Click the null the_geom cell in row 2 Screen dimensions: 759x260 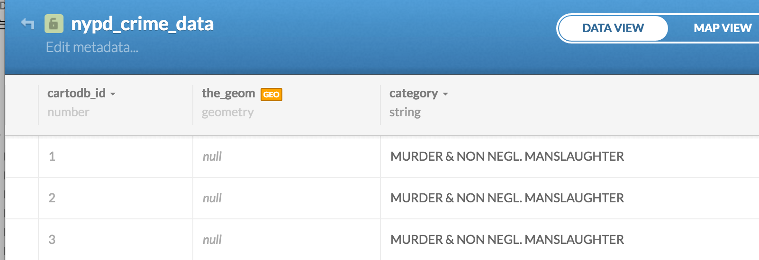287,198
